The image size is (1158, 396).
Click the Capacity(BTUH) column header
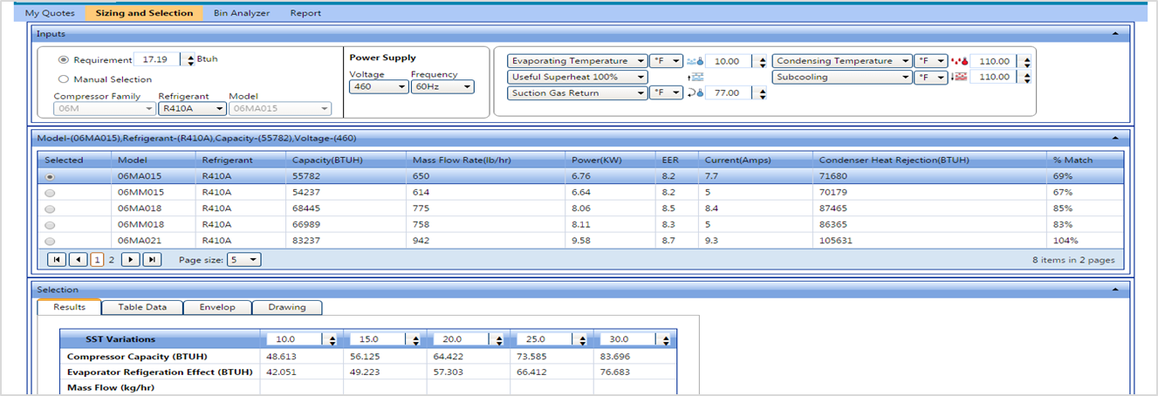click(347, 160)
